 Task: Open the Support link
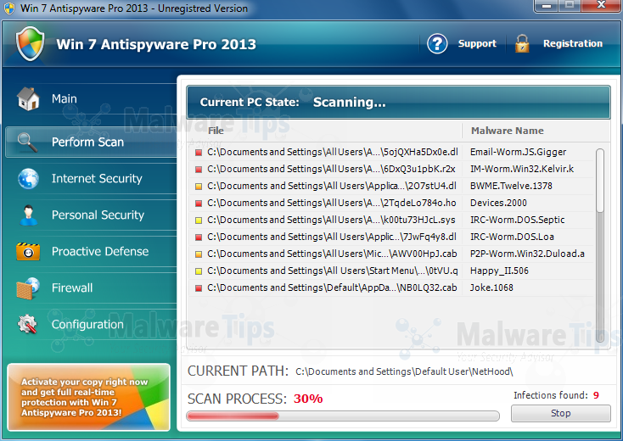[x=477, y=43]
